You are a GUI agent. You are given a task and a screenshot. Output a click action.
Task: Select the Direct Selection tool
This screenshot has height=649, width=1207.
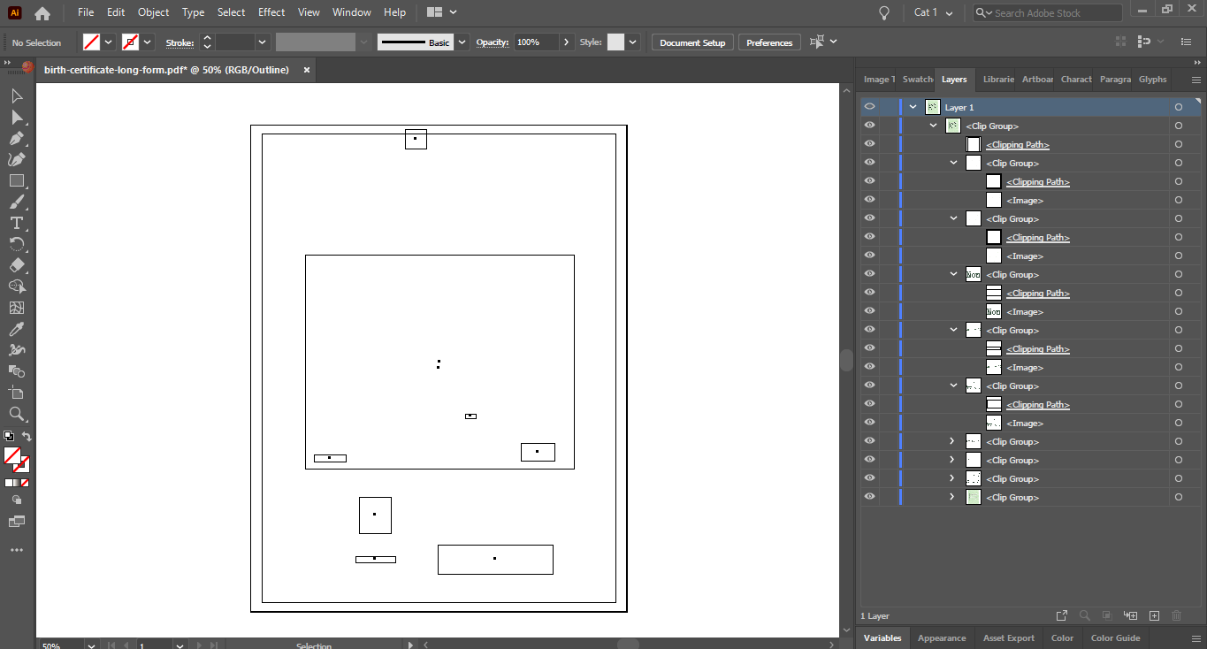(x=16, y=118)
